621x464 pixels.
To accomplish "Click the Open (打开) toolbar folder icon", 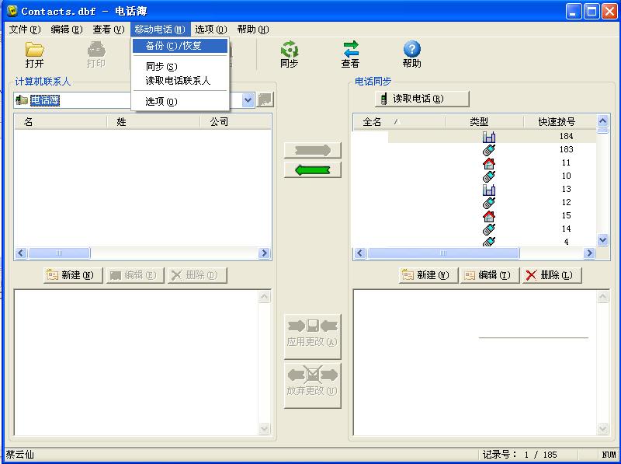I will pos(34,49).
